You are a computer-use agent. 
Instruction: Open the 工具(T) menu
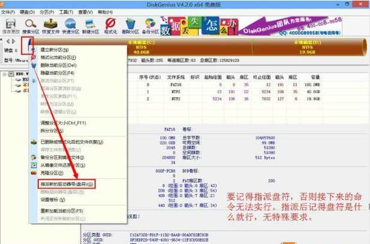tap(67, 12)
